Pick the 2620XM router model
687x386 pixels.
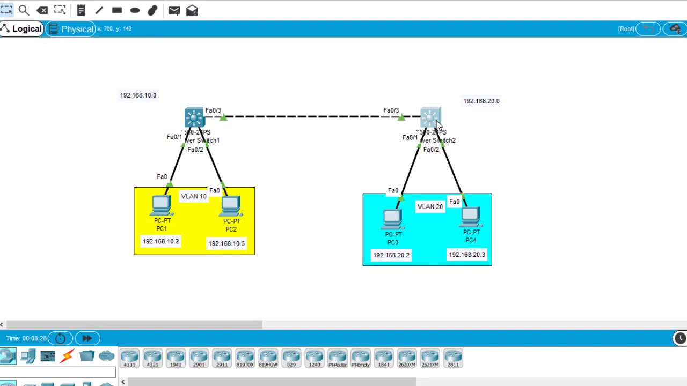(x=407, y=358)
